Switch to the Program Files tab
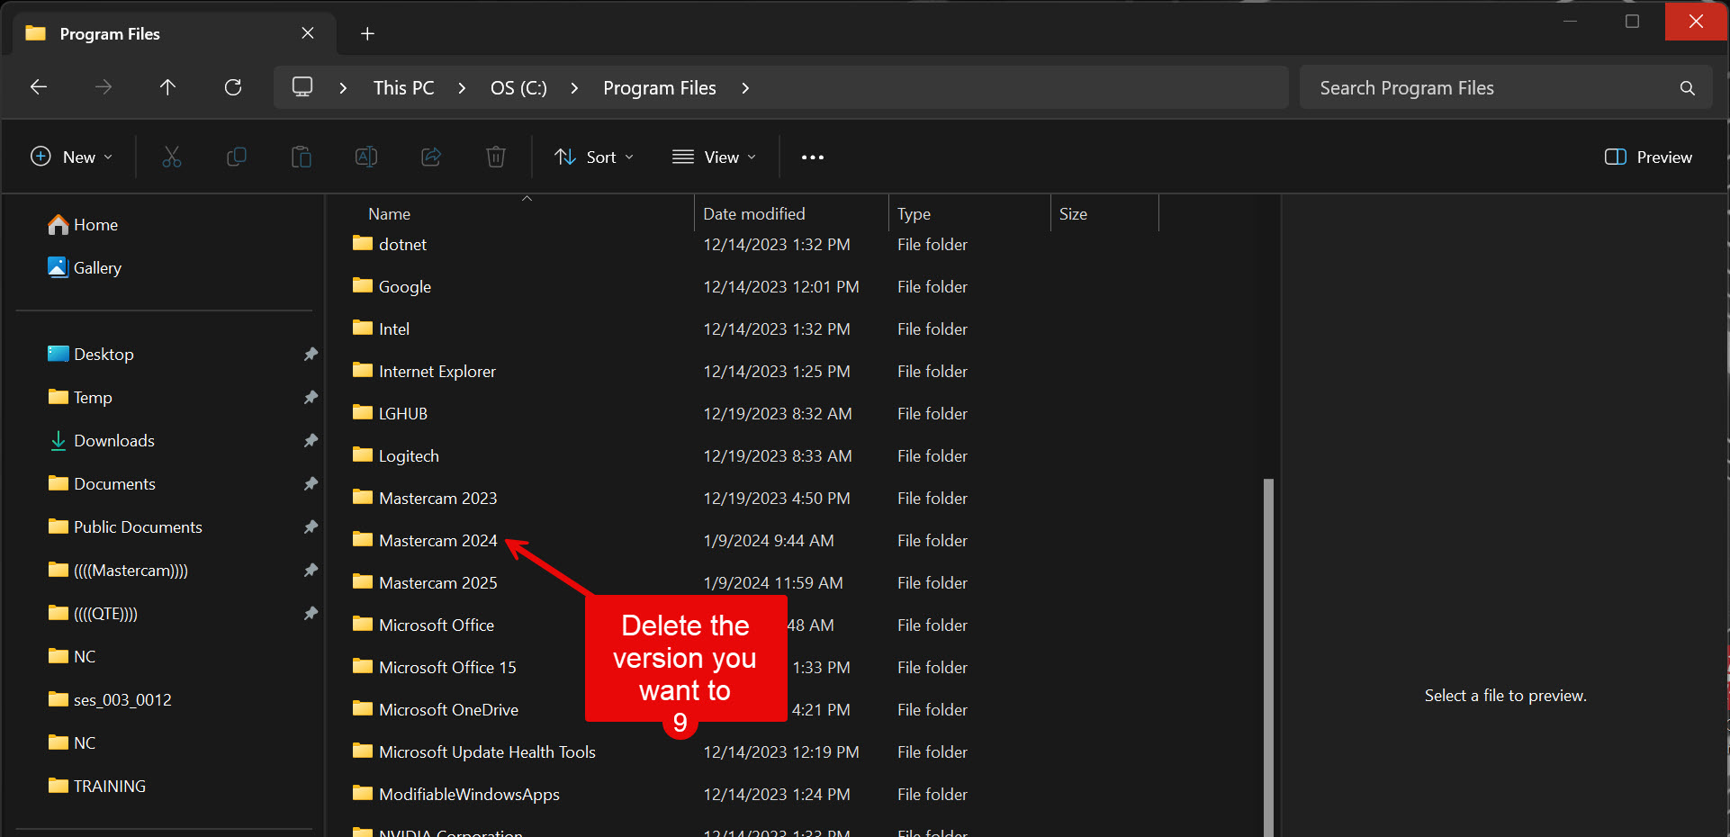The image size is (1730, 837). pos(176,34)
